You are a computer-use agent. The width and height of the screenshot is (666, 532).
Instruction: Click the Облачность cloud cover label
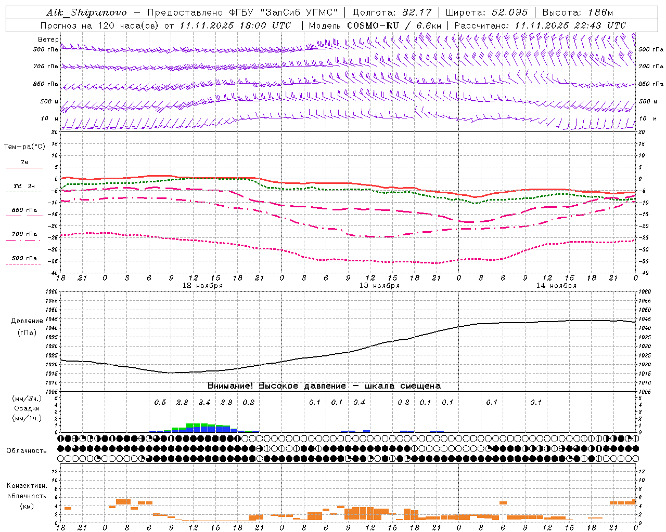(x=27, y=451)
